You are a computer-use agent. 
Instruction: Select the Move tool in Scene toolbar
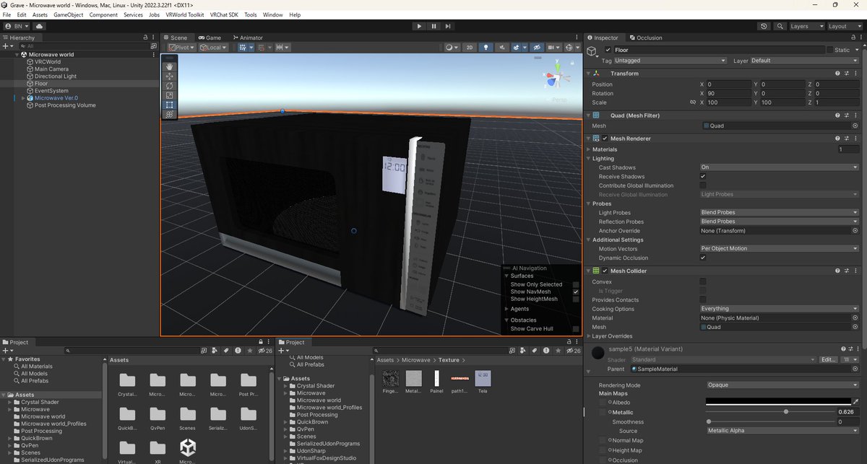tap(170, 76)
